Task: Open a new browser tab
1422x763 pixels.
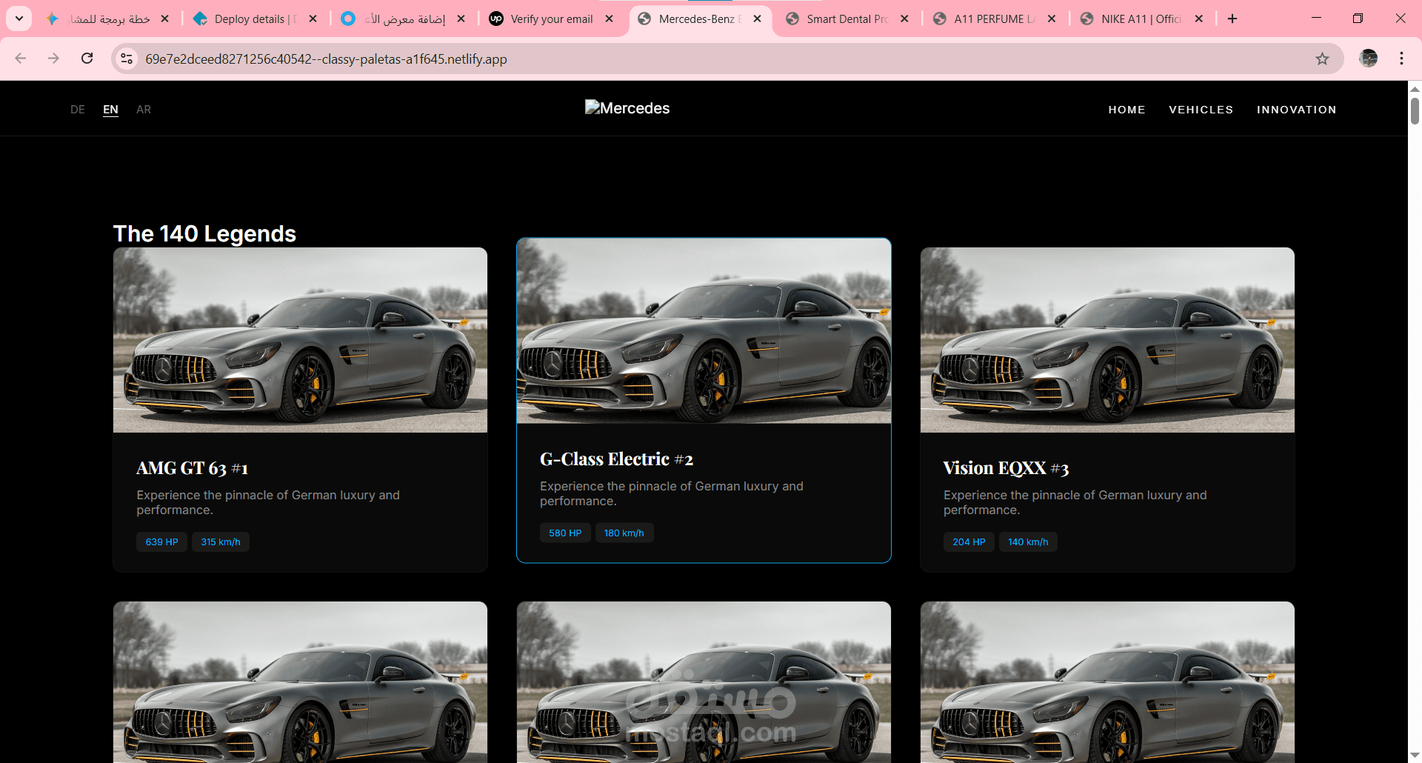Action: 1232,19
